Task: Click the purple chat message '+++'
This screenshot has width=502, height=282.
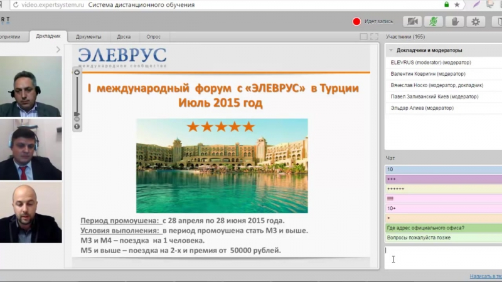Action: coord(444,179)
